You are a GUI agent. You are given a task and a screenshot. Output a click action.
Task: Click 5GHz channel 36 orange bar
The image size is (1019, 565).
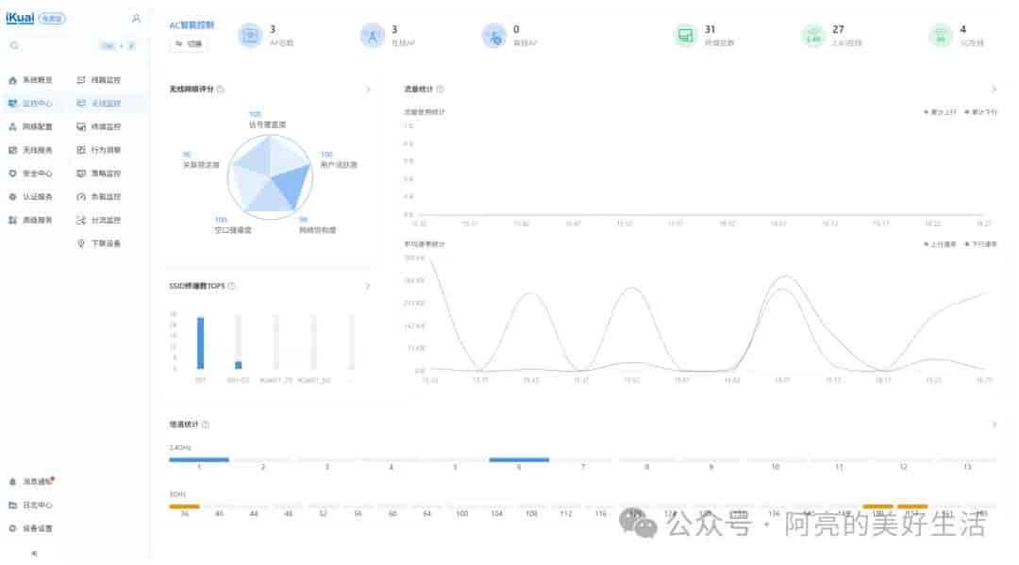(x=185, y=507)
